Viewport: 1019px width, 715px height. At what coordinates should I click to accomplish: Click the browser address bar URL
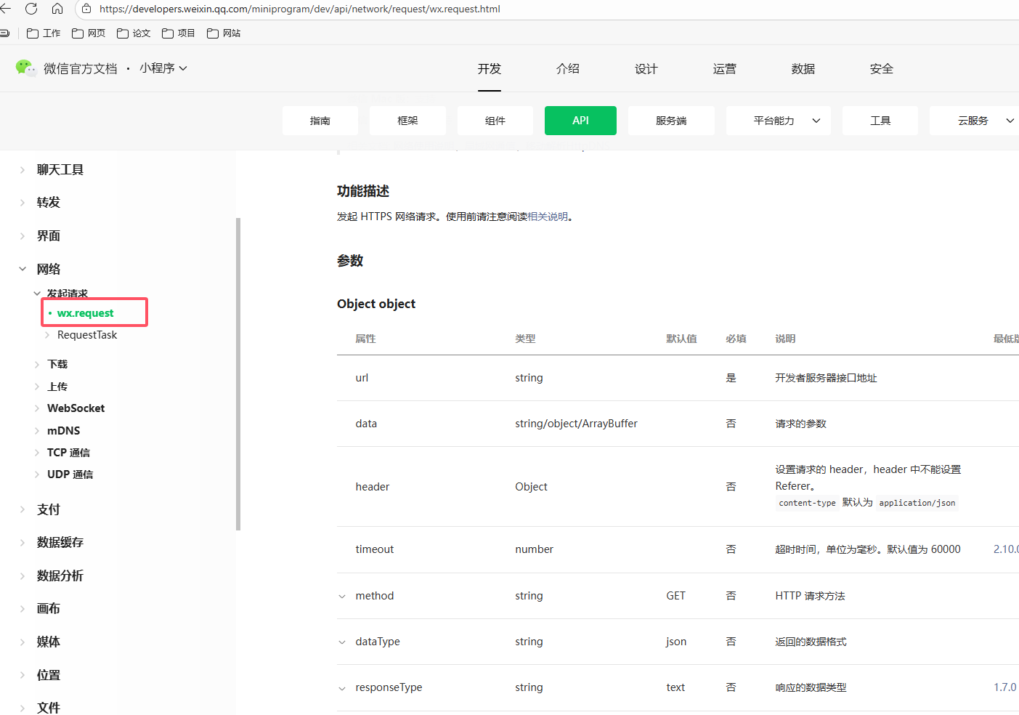pyautogui.click(x=299, y=9)
